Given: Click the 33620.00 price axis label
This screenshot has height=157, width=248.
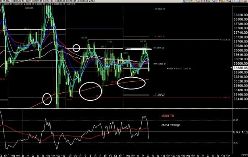Looking at the screenshot, I should point(240,59).
